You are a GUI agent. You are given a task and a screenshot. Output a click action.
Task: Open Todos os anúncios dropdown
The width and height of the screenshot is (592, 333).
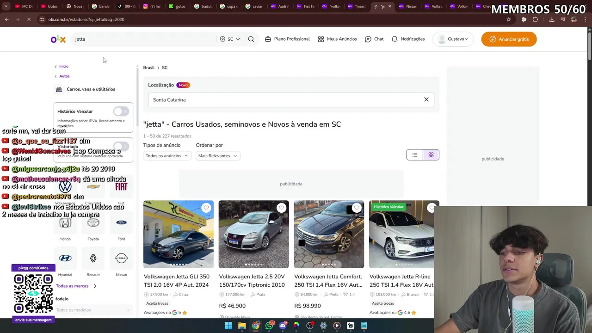point(166,156)
